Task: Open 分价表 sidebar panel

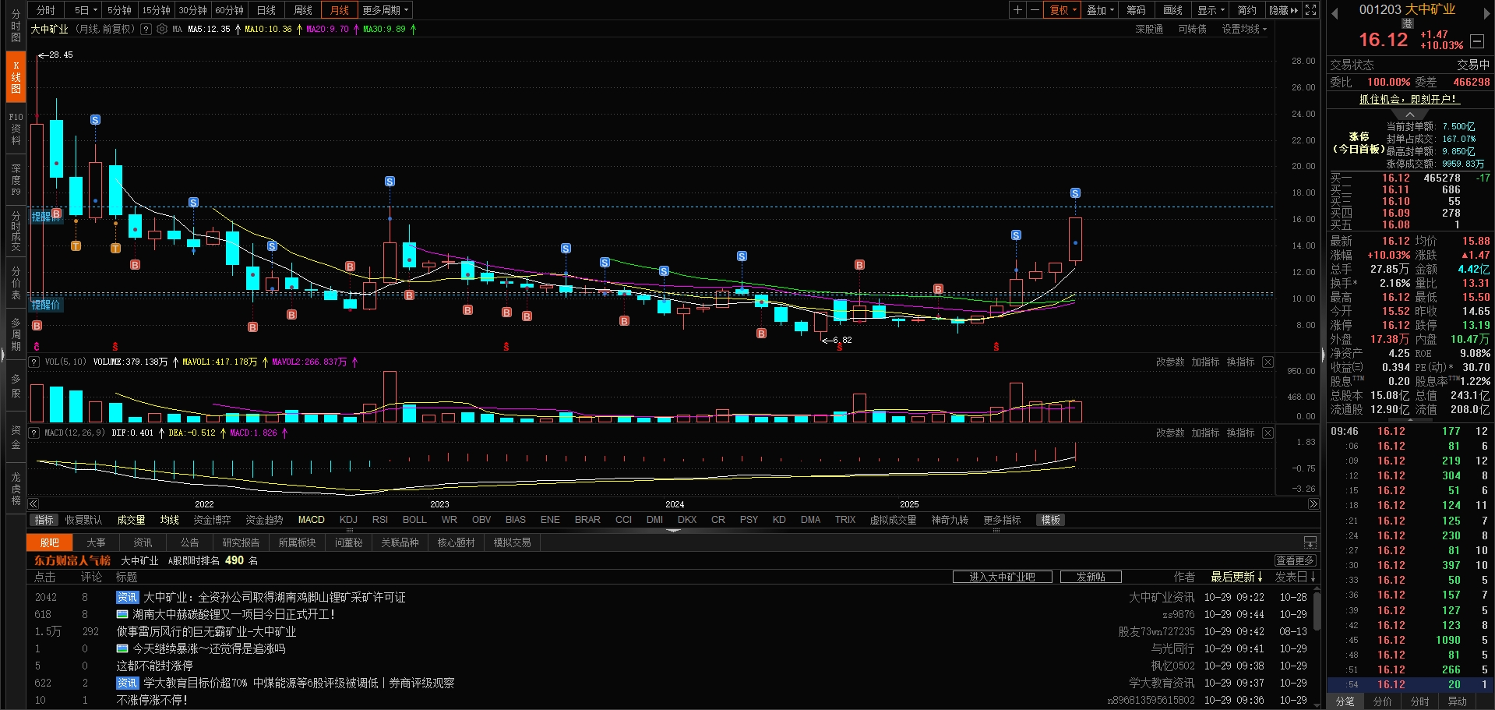Action: [x=16, y=282]
